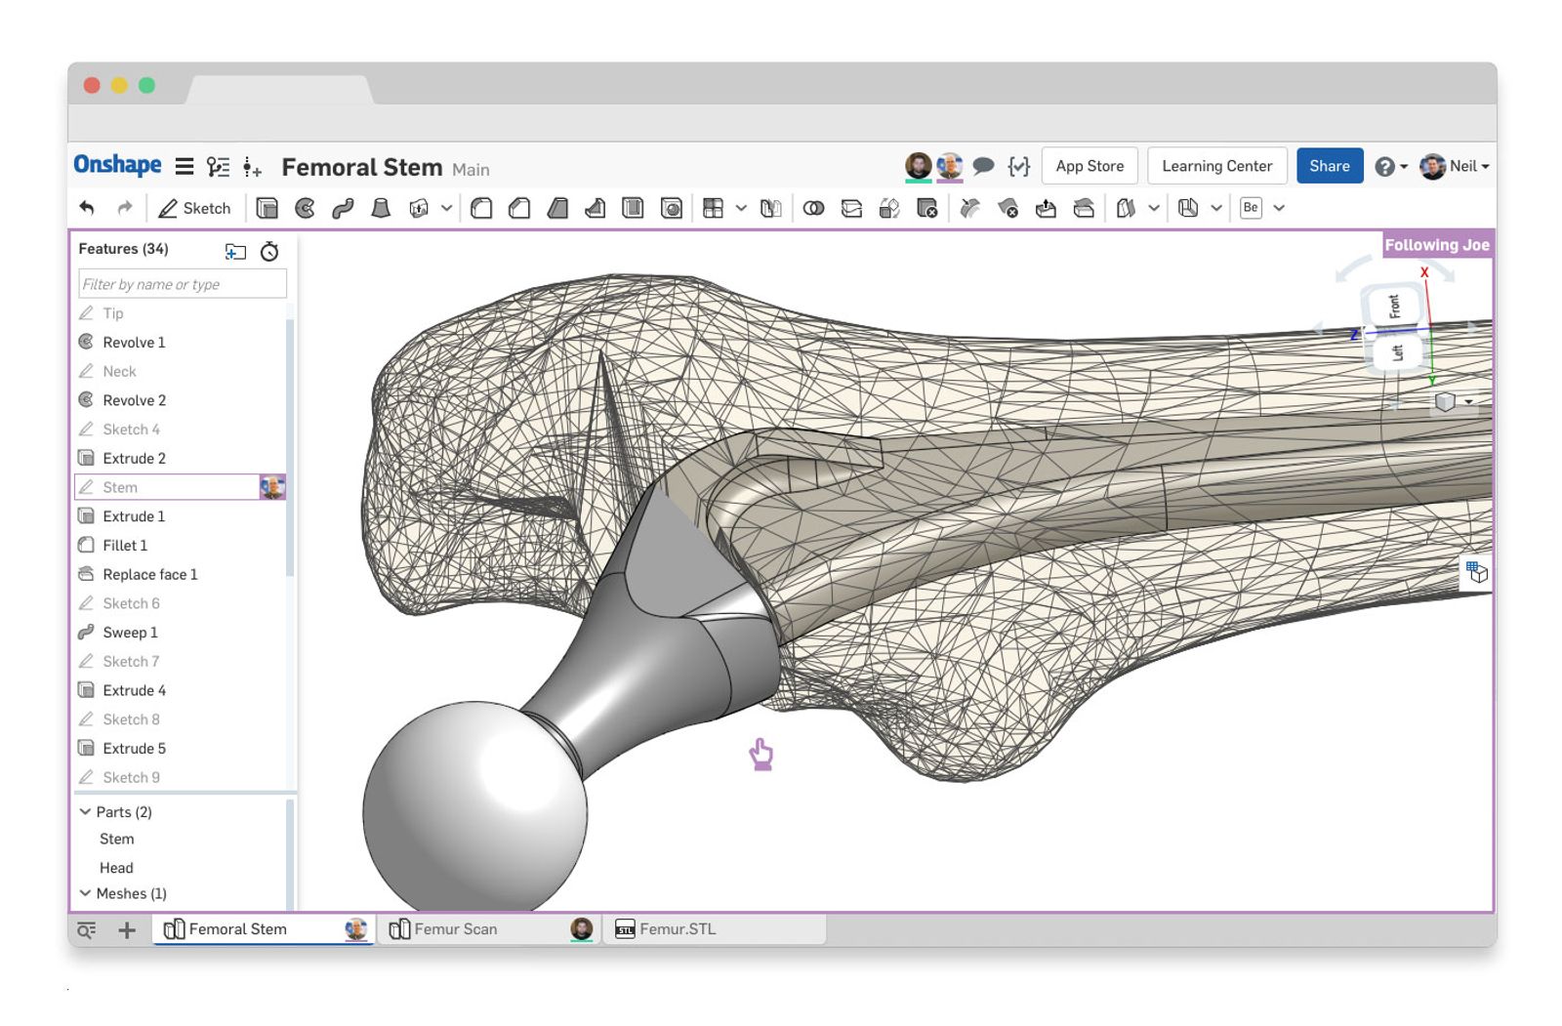Switch to the Femur Scan tab
Viewport: 1562px width, 1026px height.
point(455,929)
